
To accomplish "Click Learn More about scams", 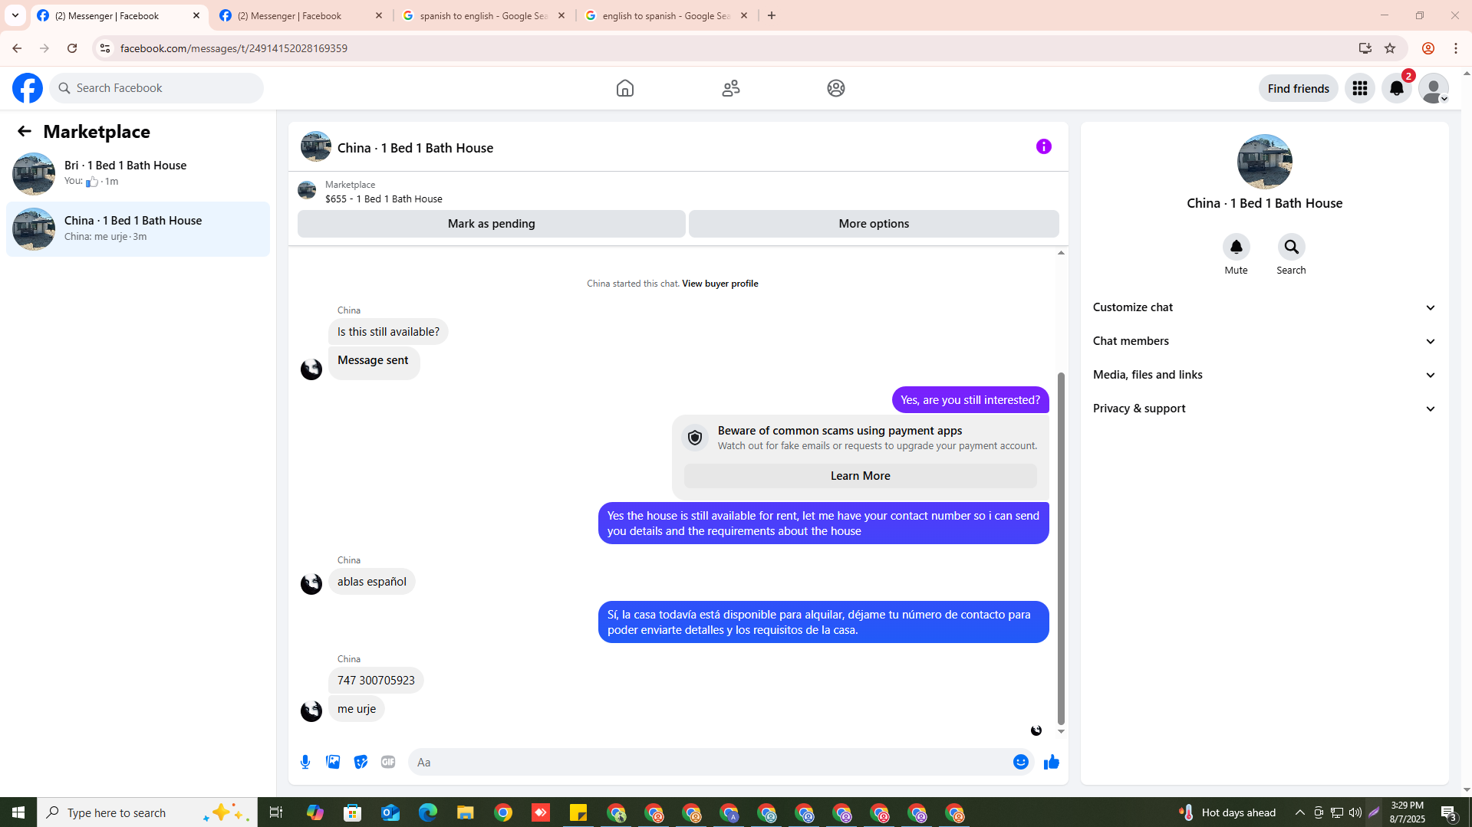I will pos(860,475).
